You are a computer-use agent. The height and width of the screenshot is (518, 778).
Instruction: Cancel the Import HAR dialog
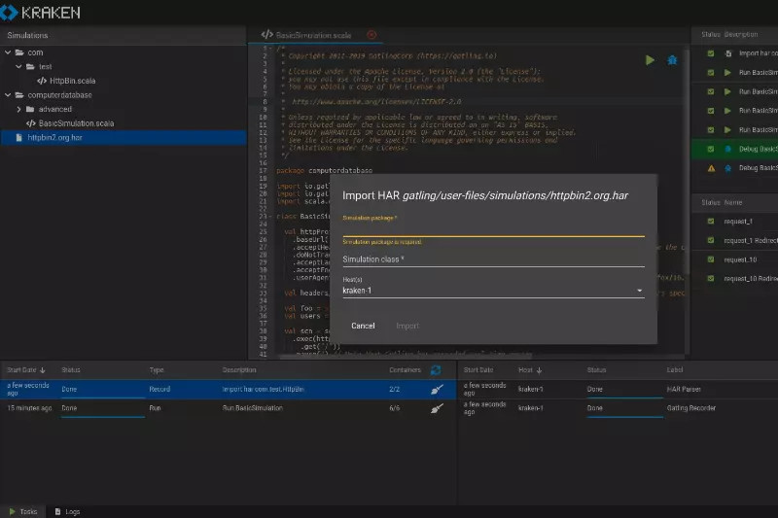tap(363, 326)
